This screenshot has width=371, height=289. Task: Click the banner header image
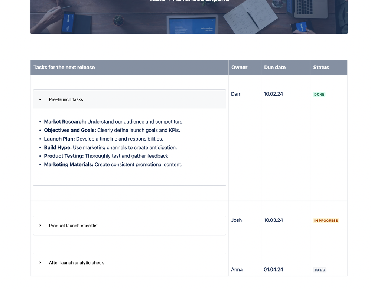point(189,17)
